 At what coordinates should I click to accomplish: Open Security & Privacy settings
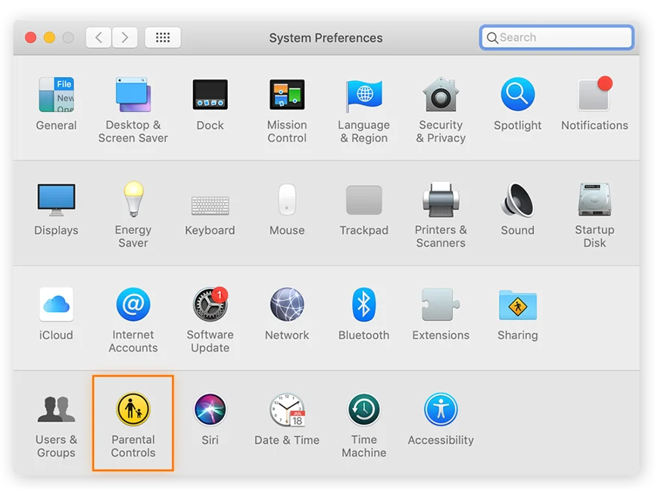tap(441, 95)
